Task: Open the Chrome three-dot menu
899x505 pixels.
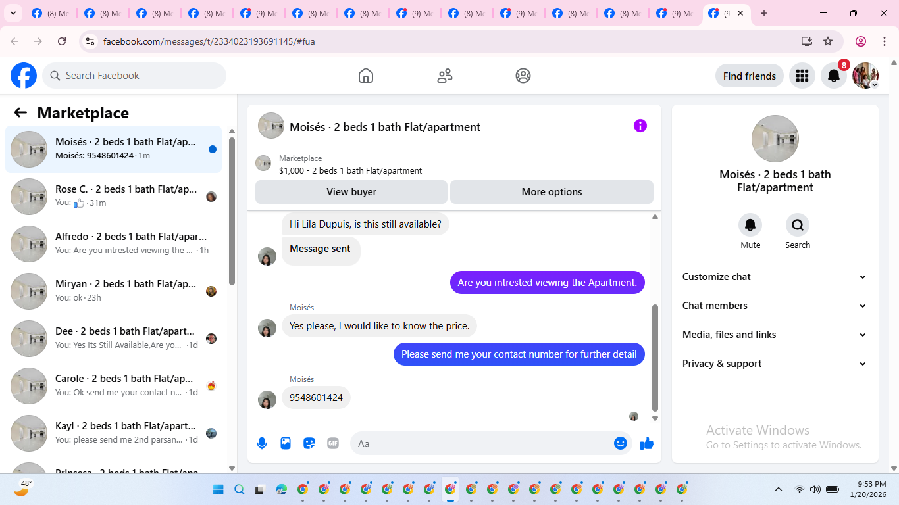Action: [x=885, y=41]
